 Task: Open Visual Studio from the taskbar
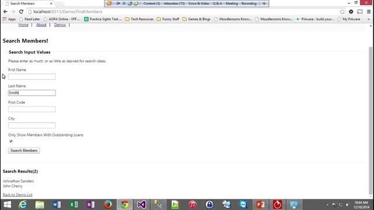[x=141, y=205]
